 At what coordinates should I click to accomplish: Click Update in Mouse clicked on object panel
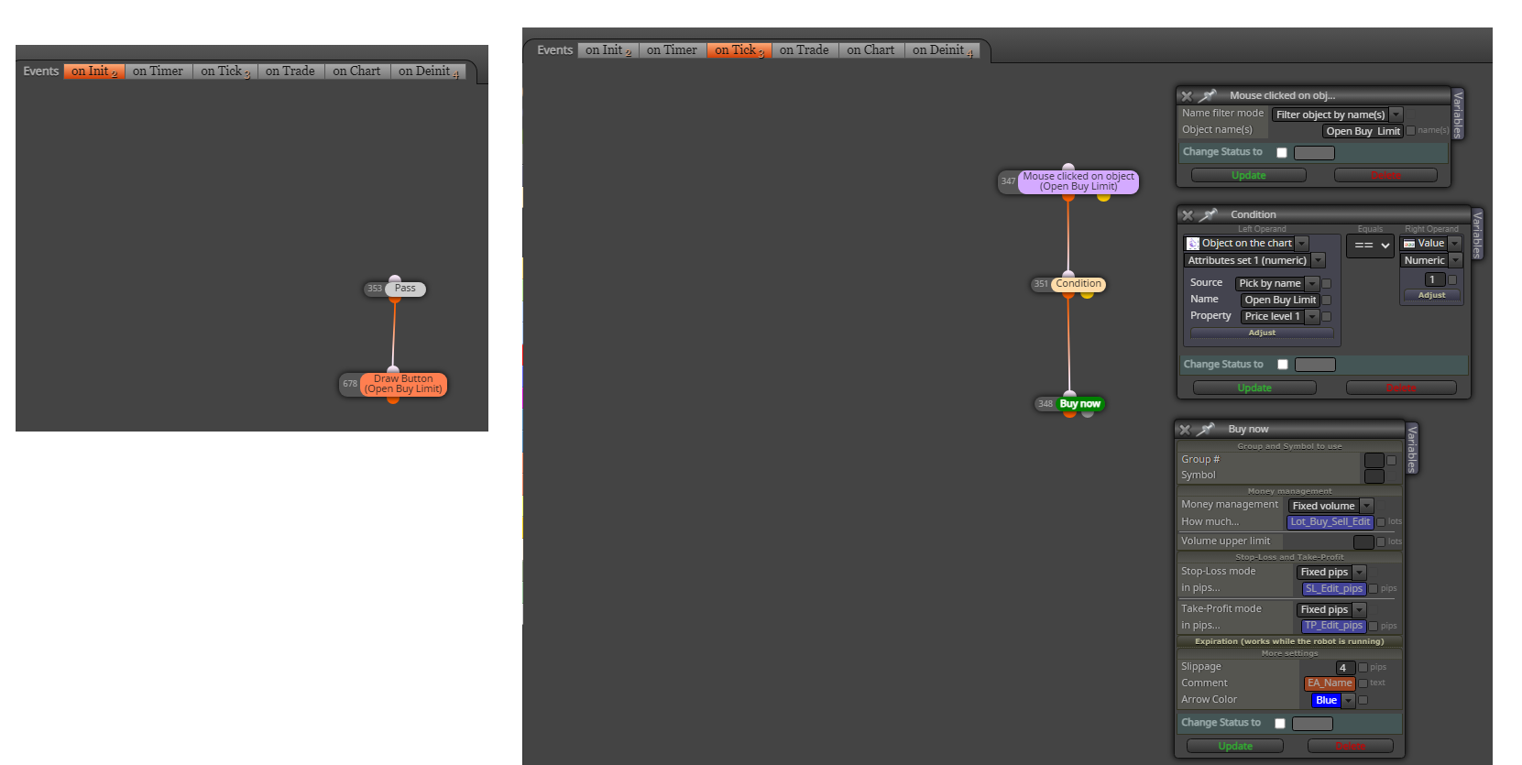point(1249,176)
